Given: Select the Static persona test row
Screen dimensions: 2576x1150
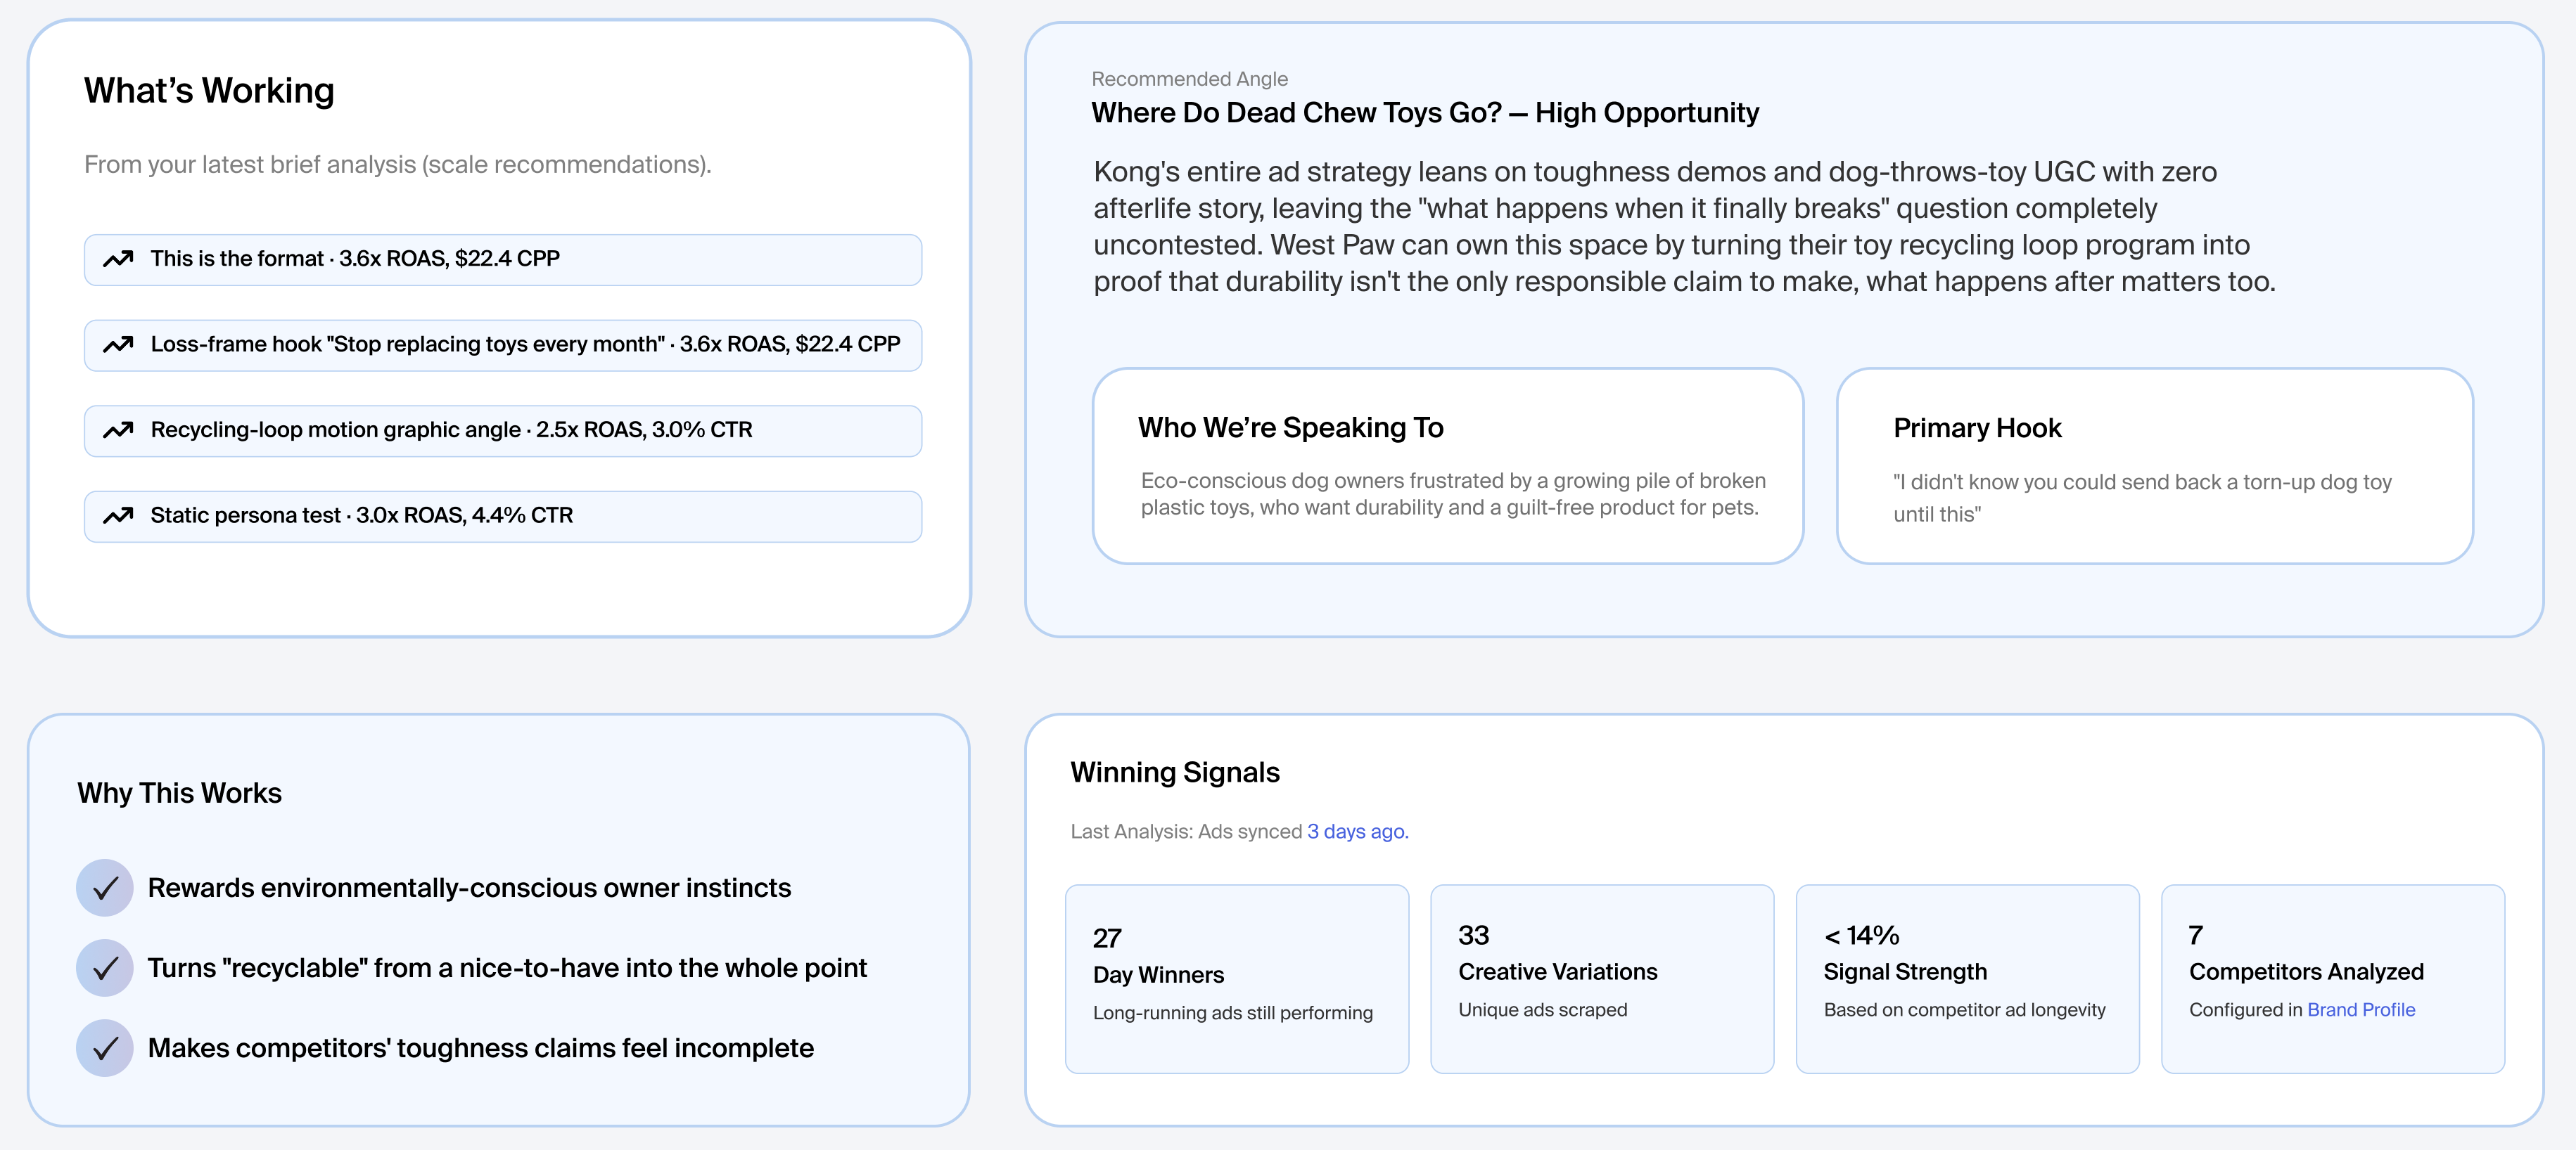Looking at the screenshot, I should pyautogui.click(x=503, y=517).
